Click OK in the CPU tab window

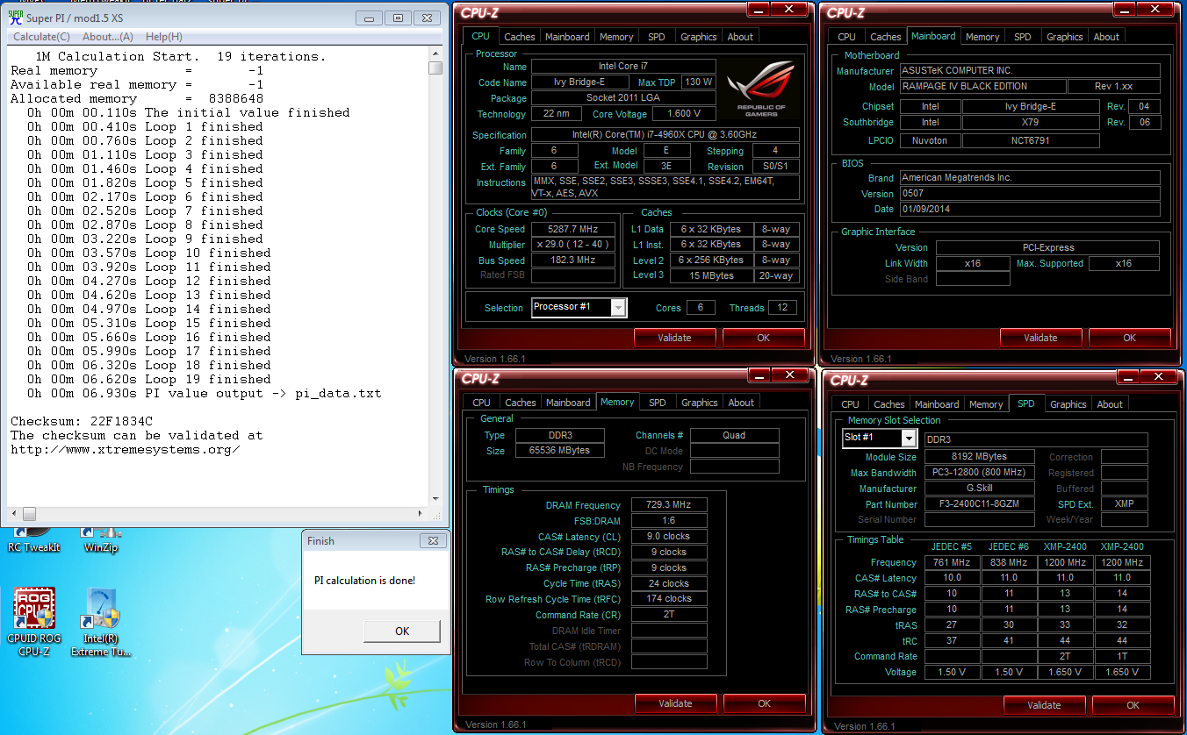coord(763,338)
